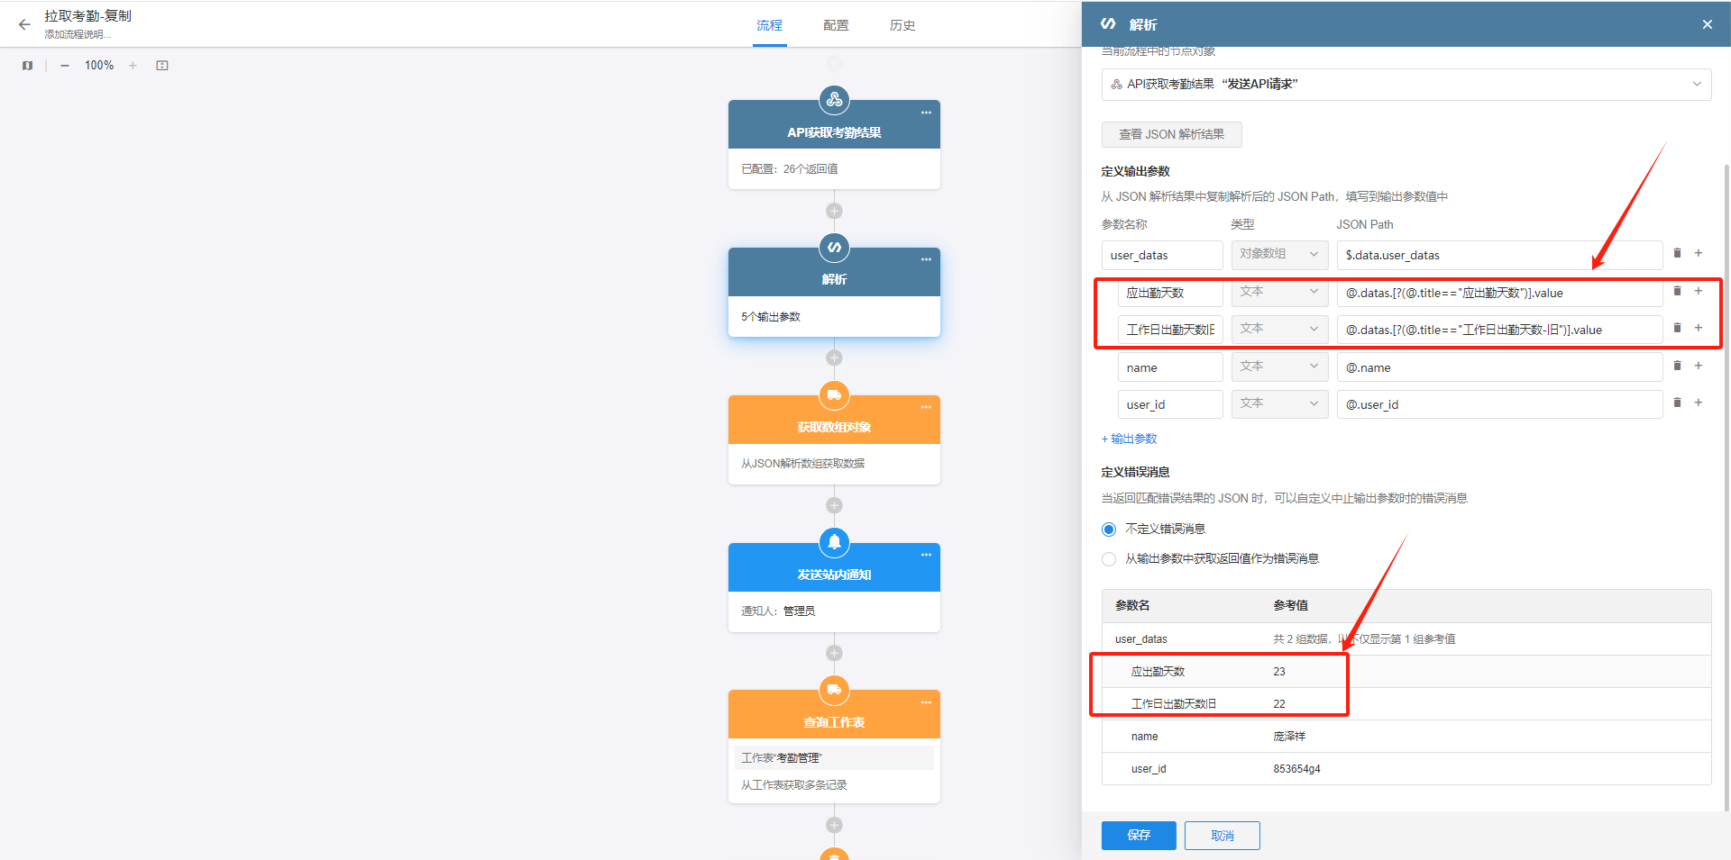Select the 查询工作表 flow node
Viewport: 1731px width, 860px height.
[834, 747]
